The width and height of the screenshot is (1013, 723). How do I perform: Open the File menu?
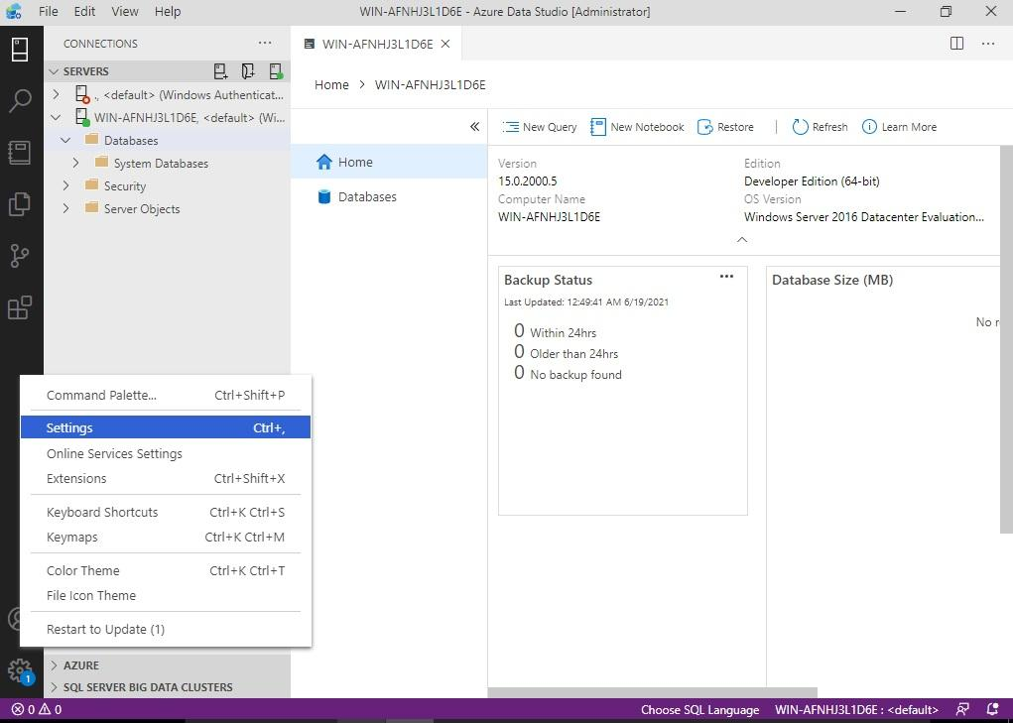tap(48, 12)
